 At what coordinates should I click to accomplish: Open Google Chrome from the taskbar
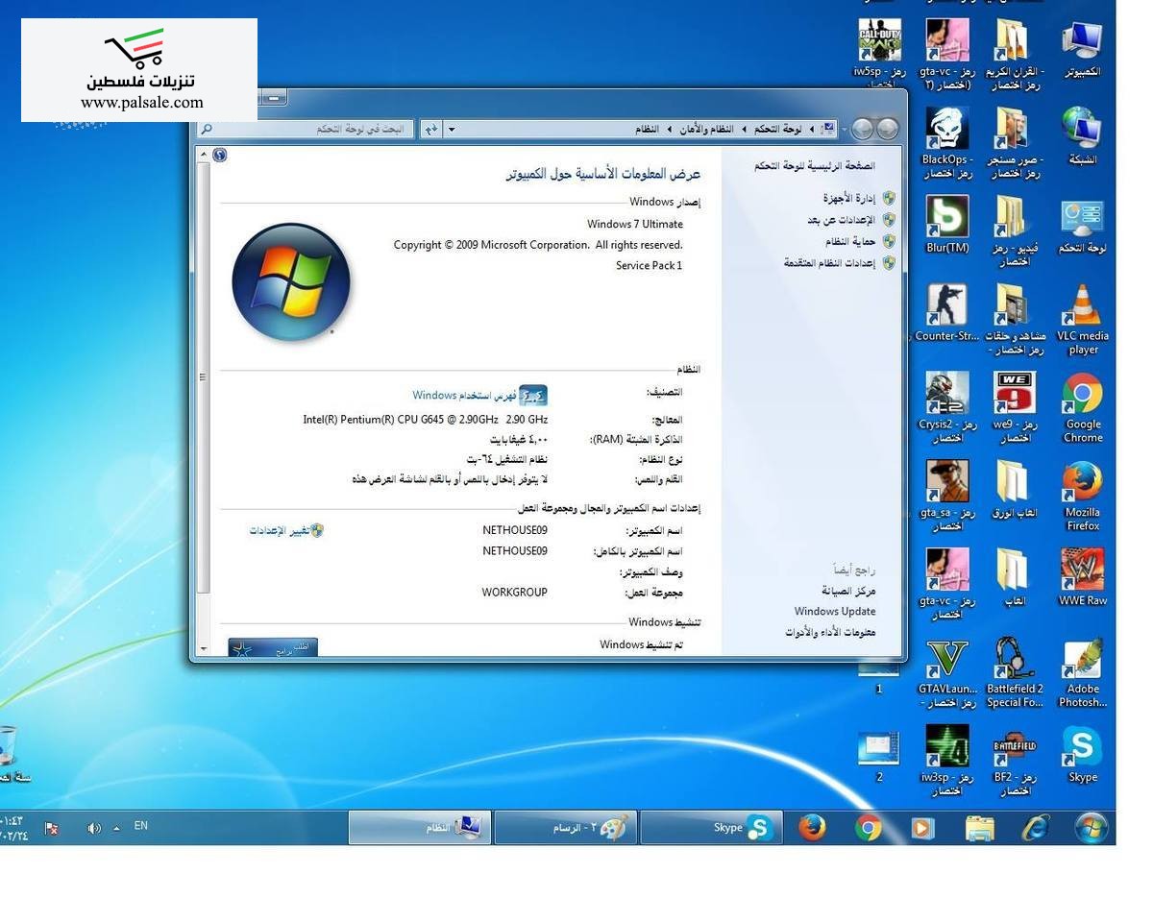[868, 827]
